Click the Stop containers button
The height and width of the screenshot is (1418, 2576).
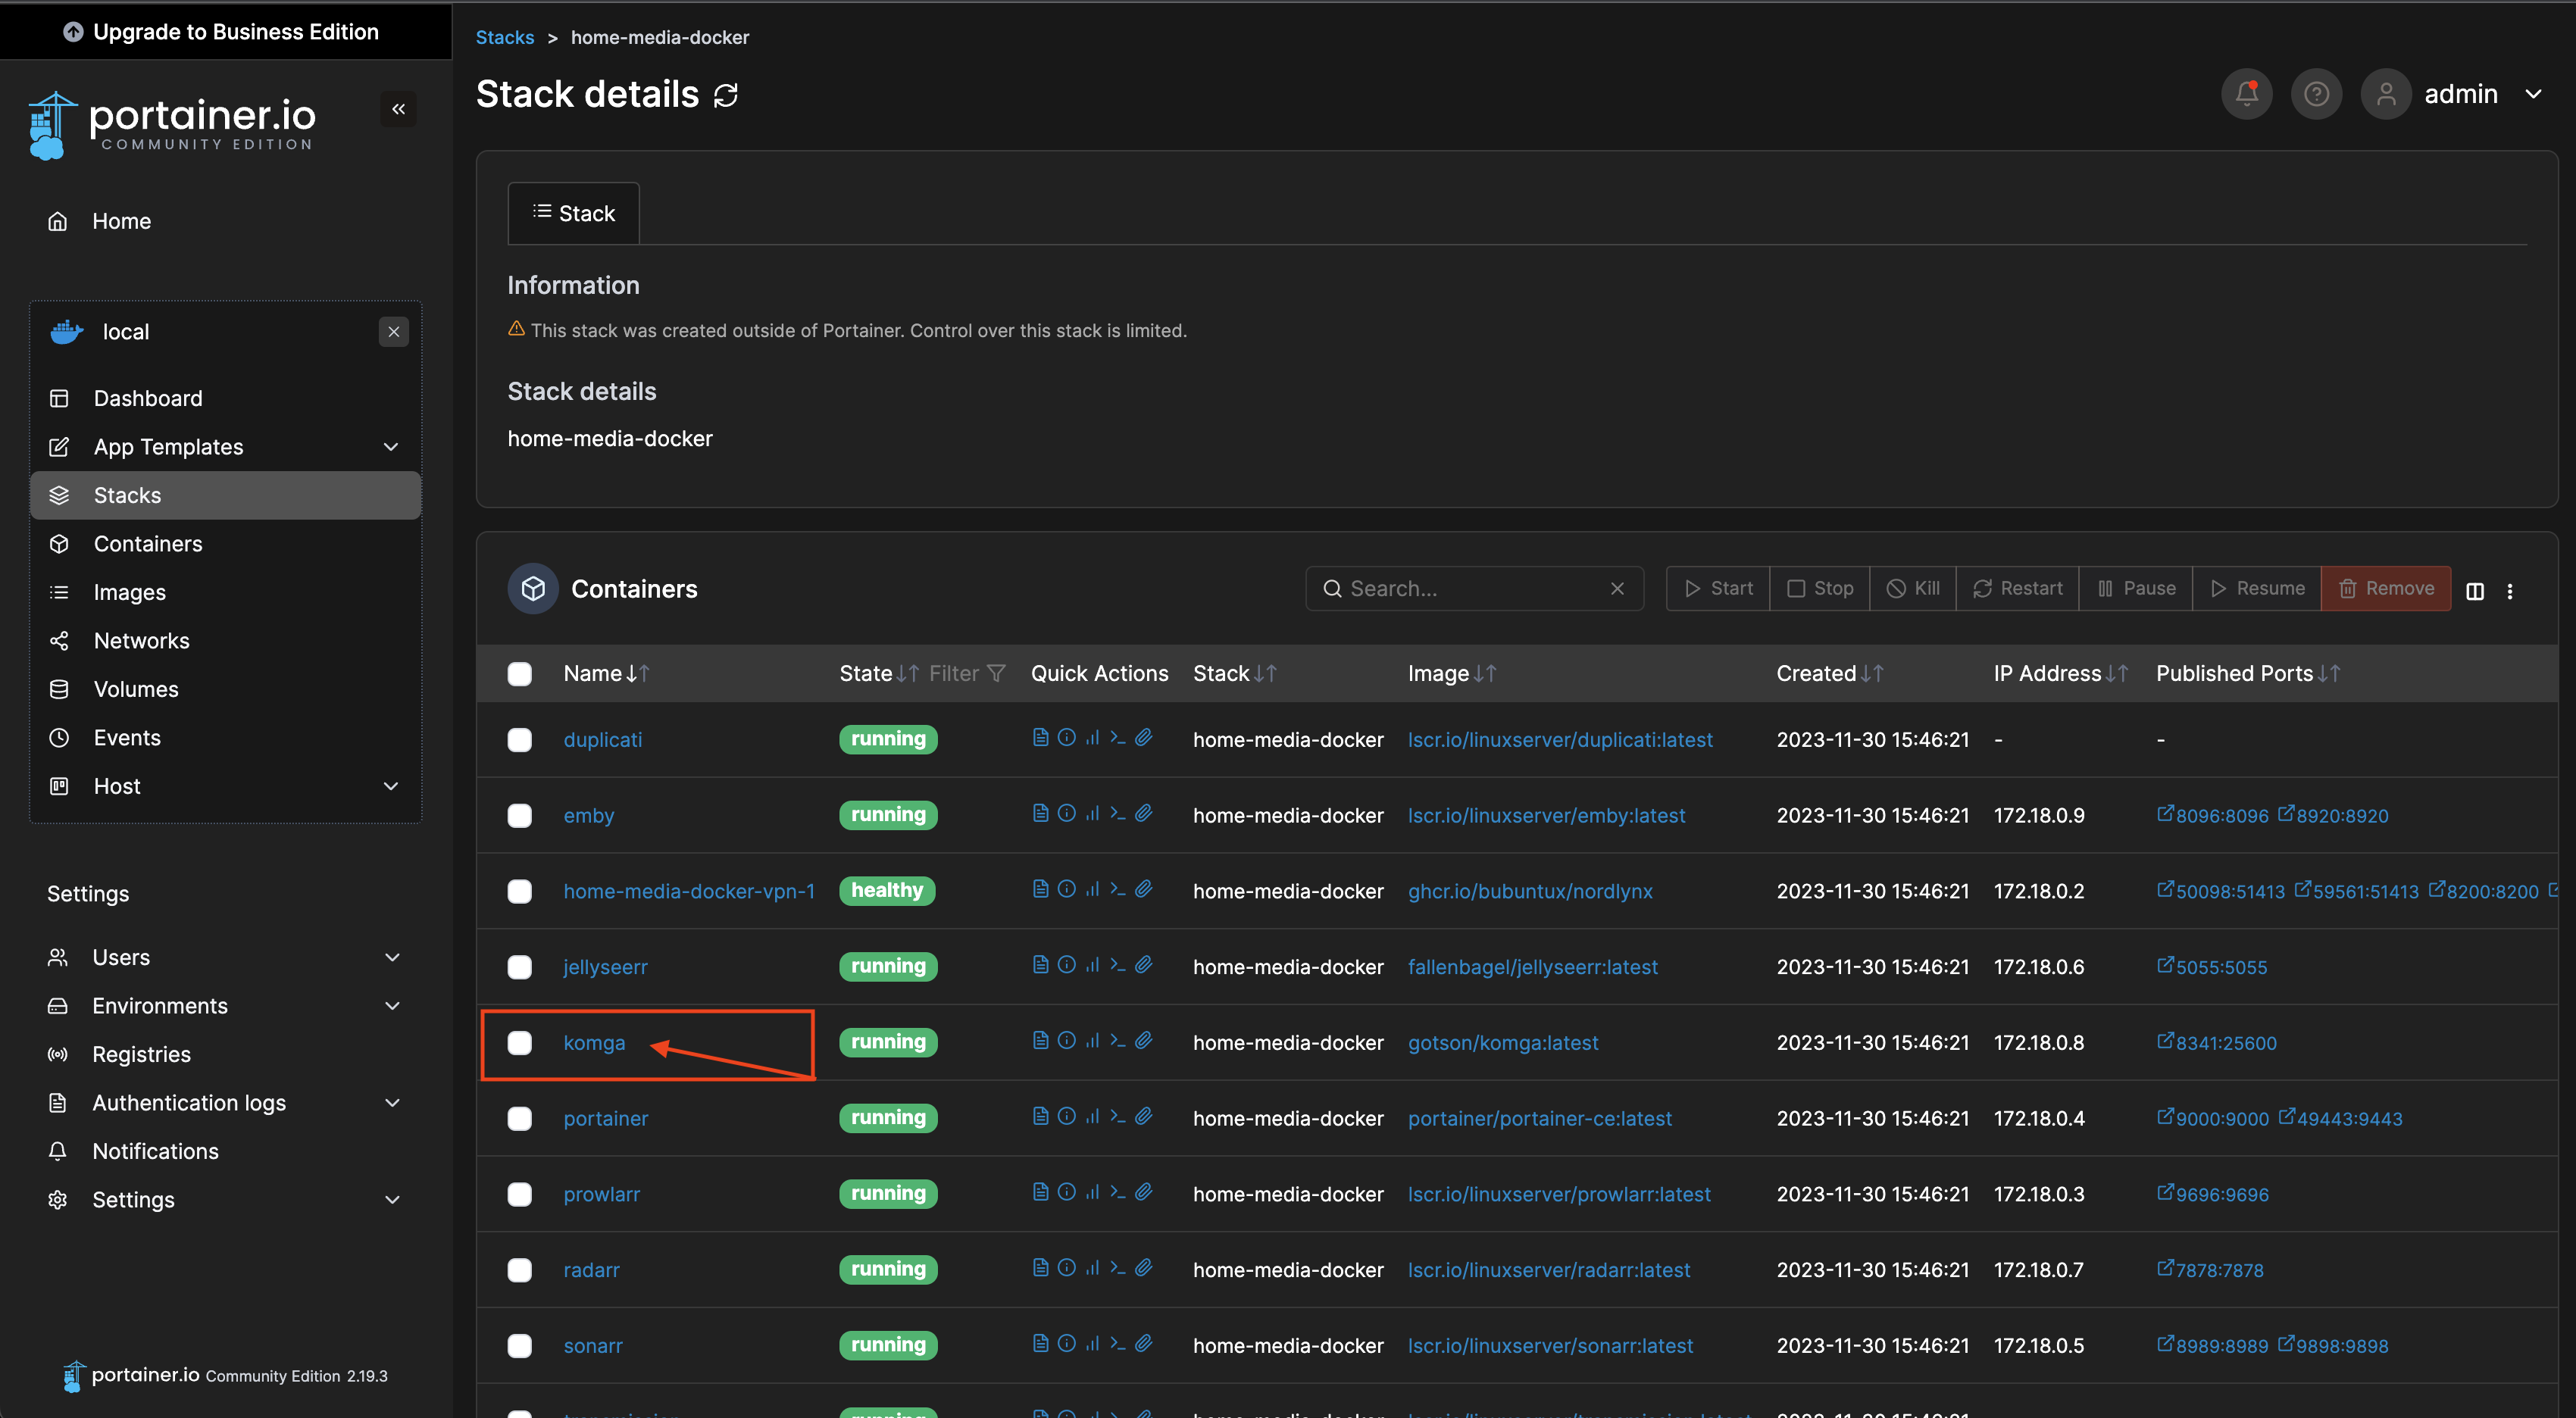point(1819,589)
